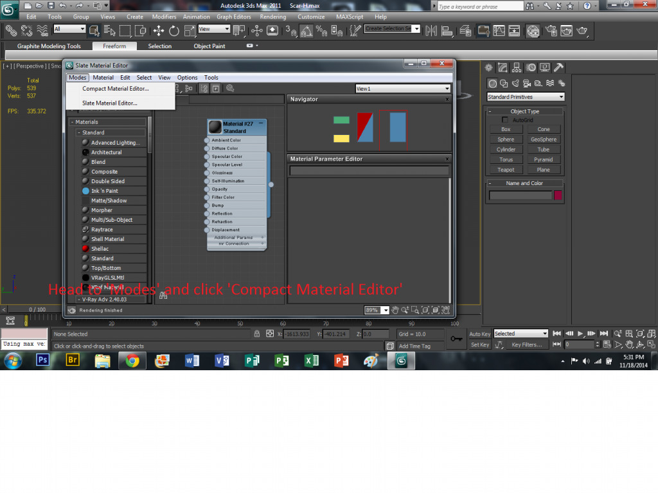Choose the Select and Scale tool
This screenshot has width=658, height=493.
(190, 31)
